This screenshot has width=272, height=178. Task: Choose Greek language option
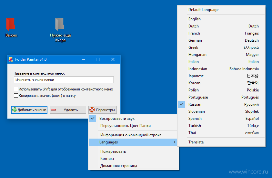click(221, 47)
